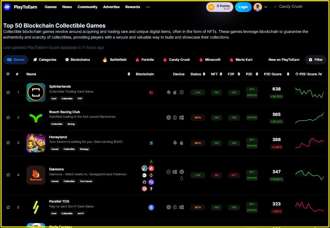Open the official PlayToEarn logo icon

[x=7, y=7]
